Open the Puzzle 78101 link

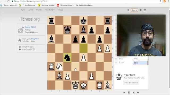30,27
